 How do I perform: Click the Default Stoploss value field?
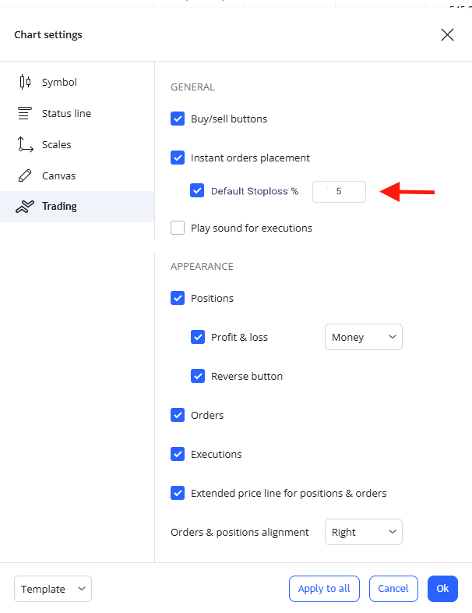pos(339,191)
